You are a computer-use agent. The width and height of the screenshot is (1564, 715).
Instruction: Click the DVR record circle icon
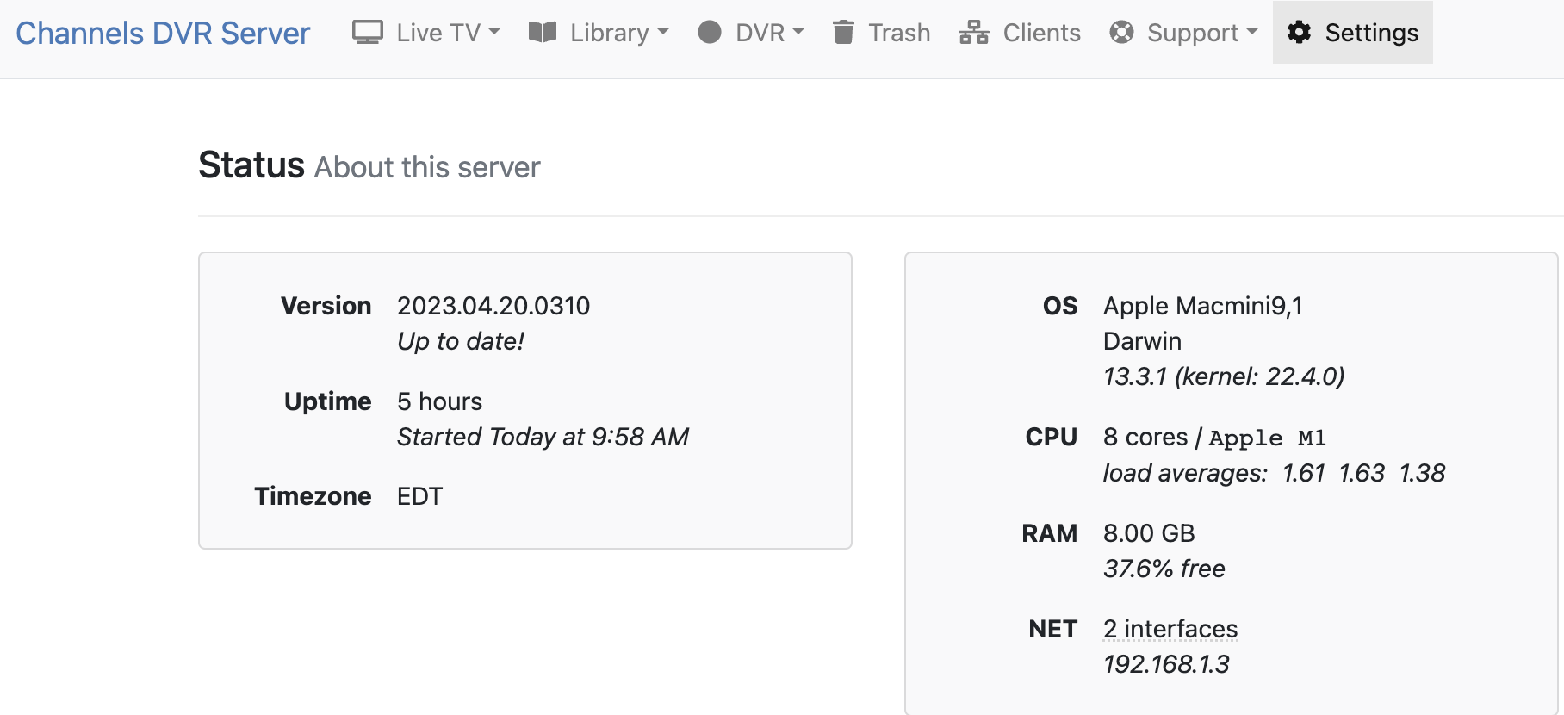coord(710,33)
